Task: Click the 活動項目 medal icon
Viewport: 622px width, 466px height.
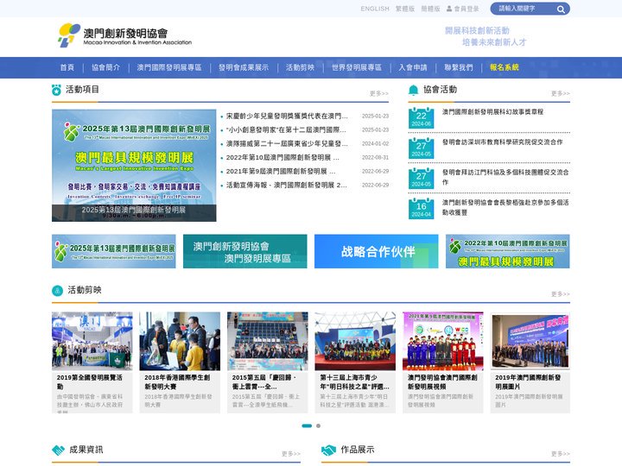Action: (x=56, y=90)
